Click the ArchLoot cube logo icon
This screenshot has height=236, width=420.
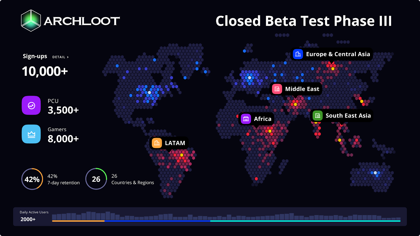click(x=31, y=20)
